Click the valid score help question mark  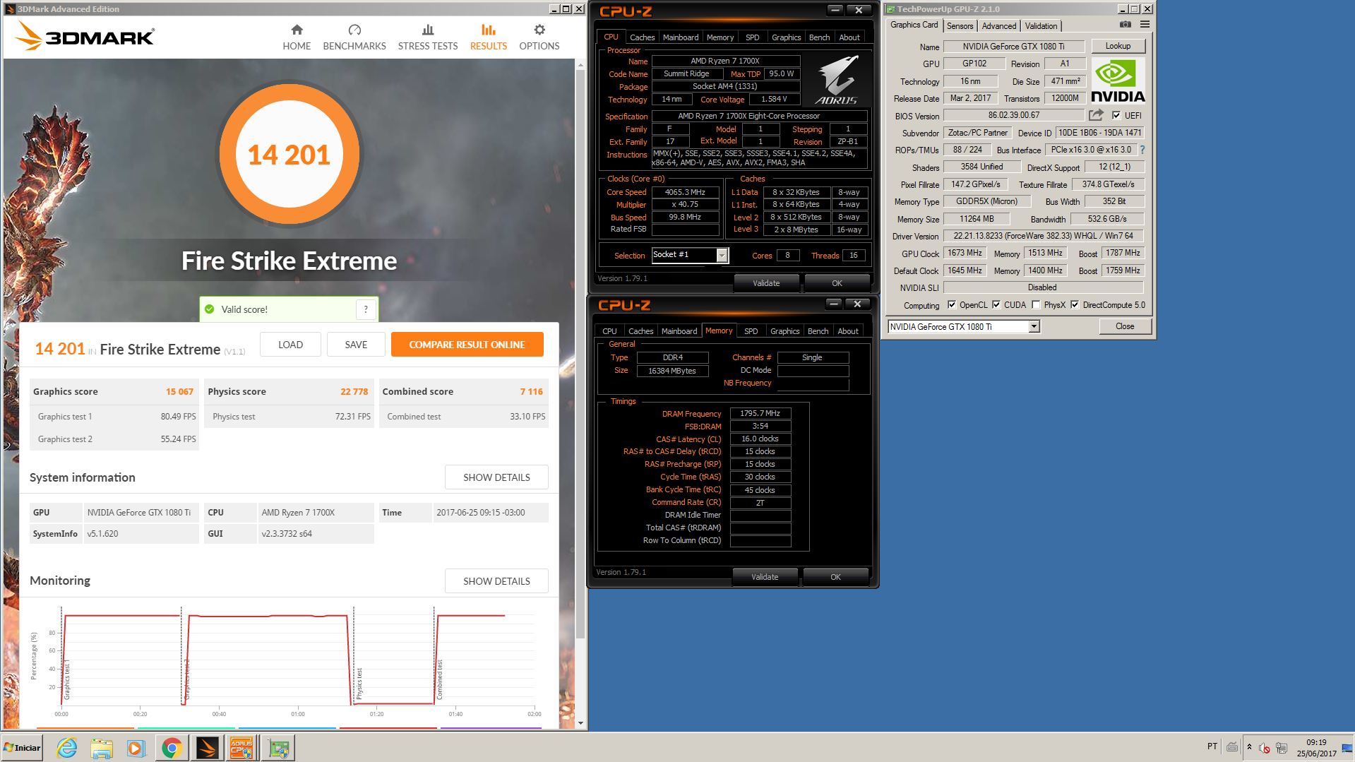366,309
